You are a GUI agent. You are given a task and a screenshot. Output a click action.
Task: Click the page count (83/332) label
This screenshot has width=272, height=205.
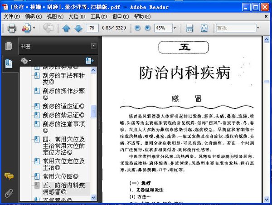[x=114, y=28]
